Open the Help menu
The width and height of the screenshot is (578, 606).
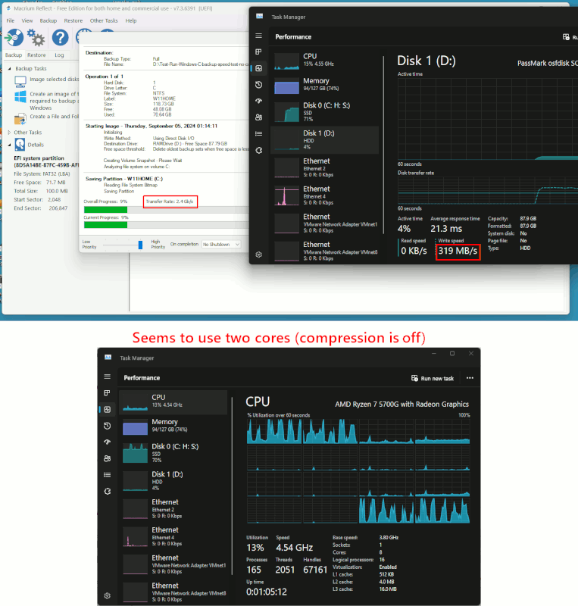coord(131,20)
